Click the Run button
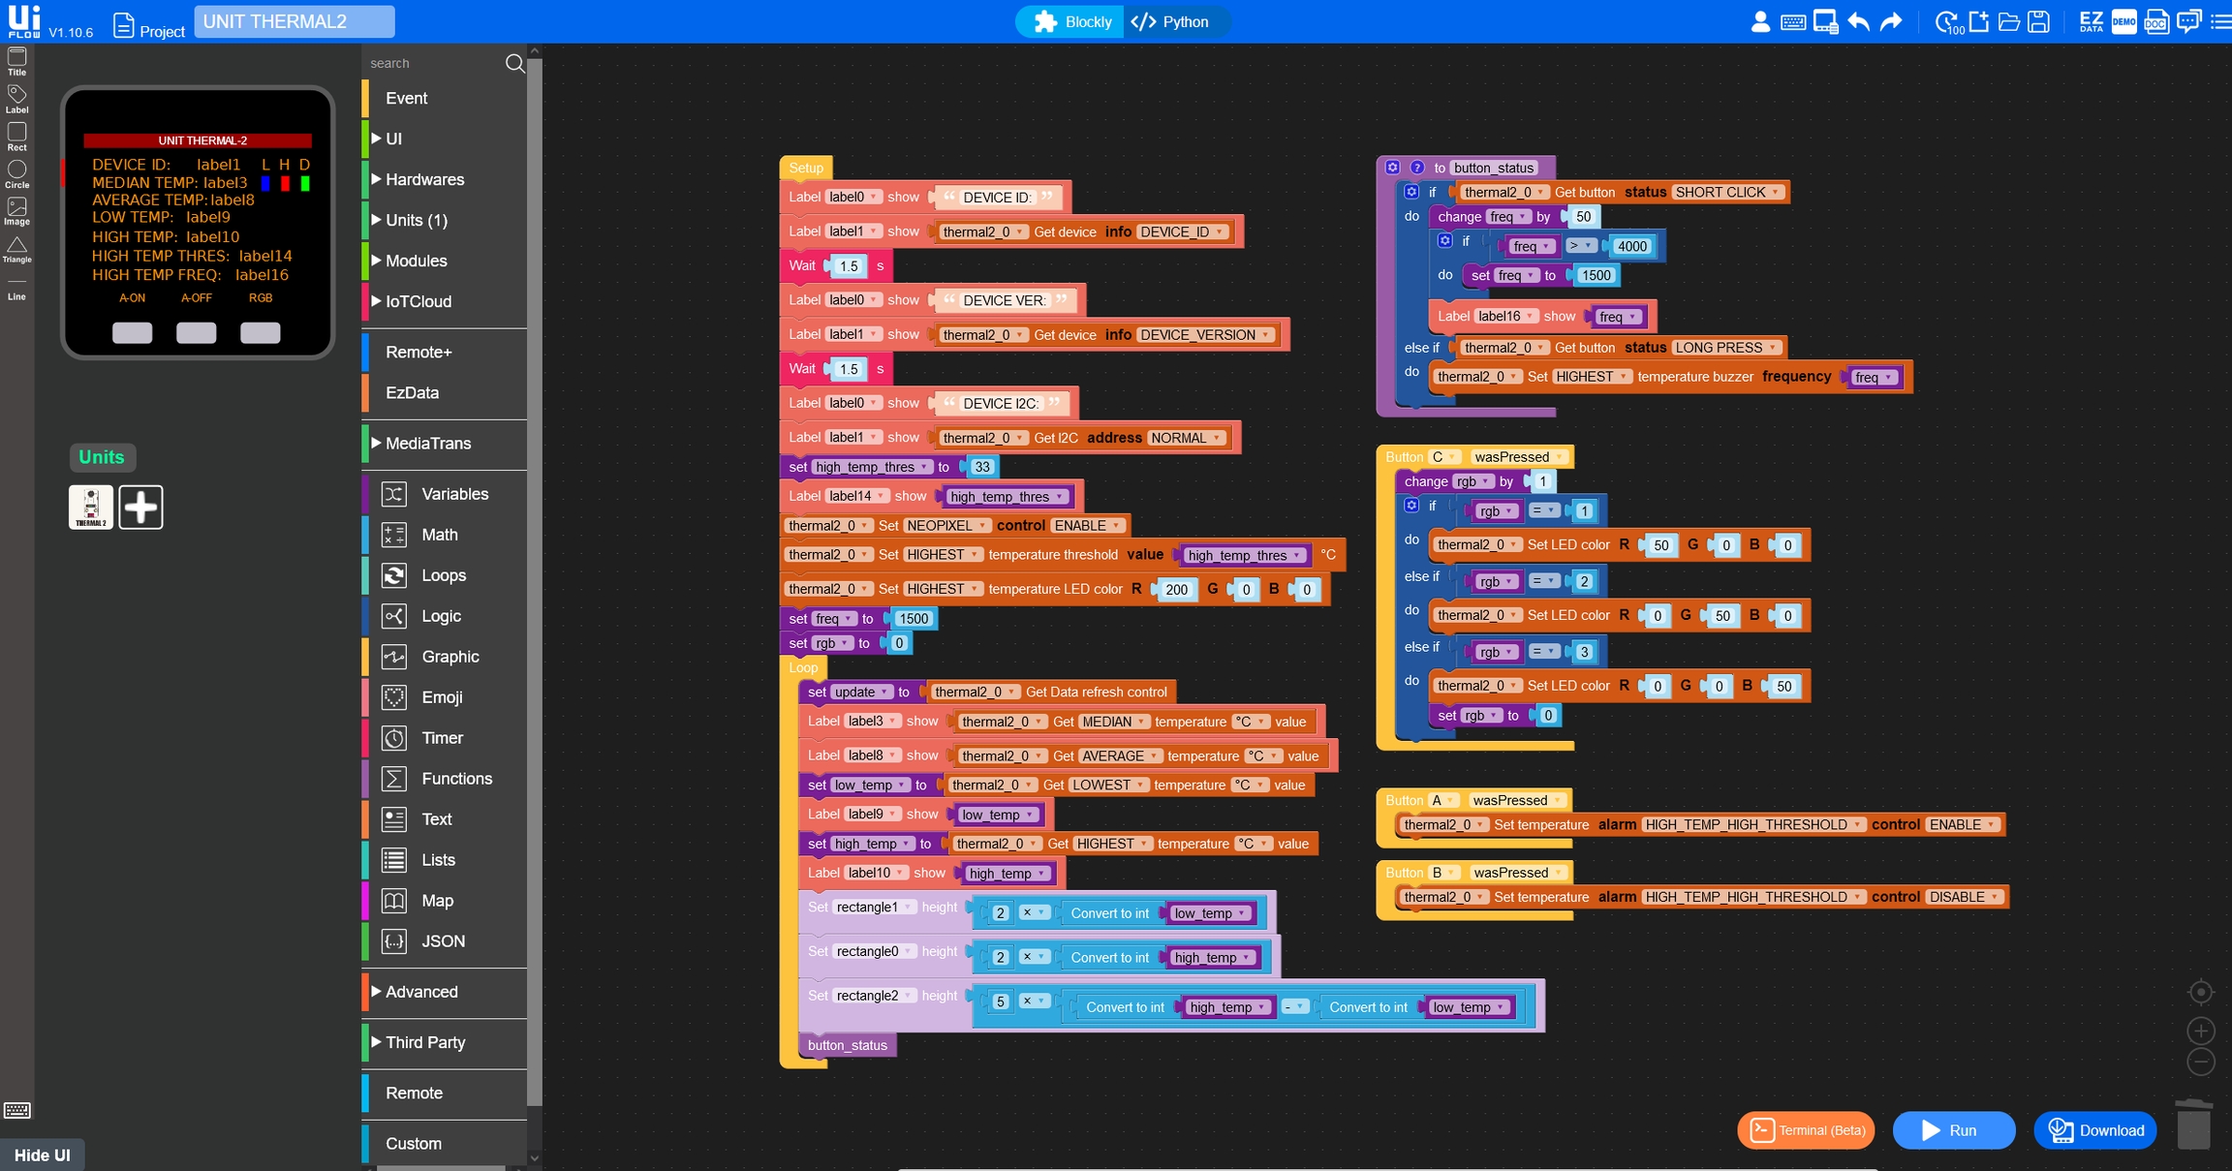2232x1171 pixels. point(1952,1130)
